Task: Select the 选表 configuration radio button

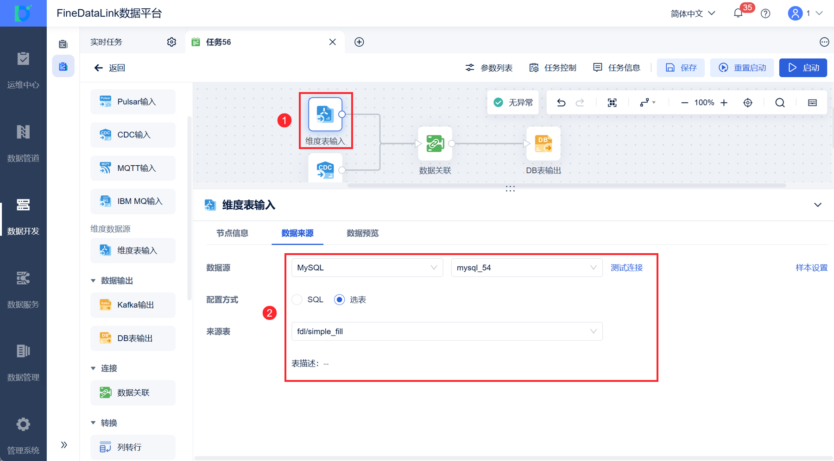Action: (340, 300)
